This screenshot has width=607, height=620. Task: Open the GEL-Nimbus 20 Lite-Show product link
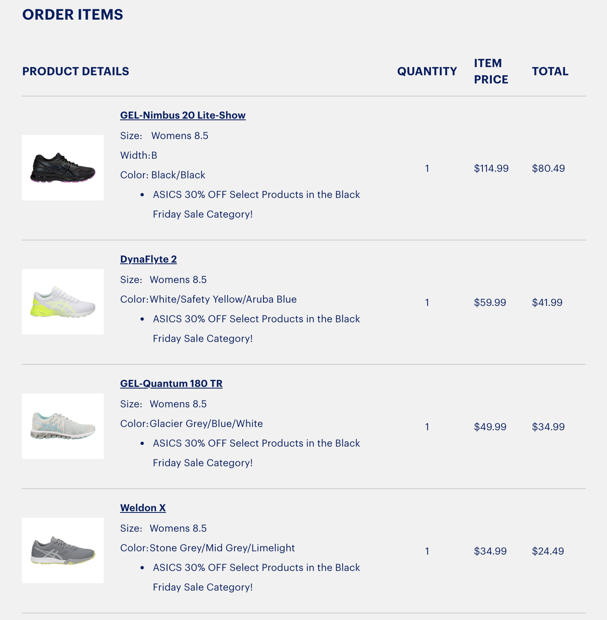183,115
